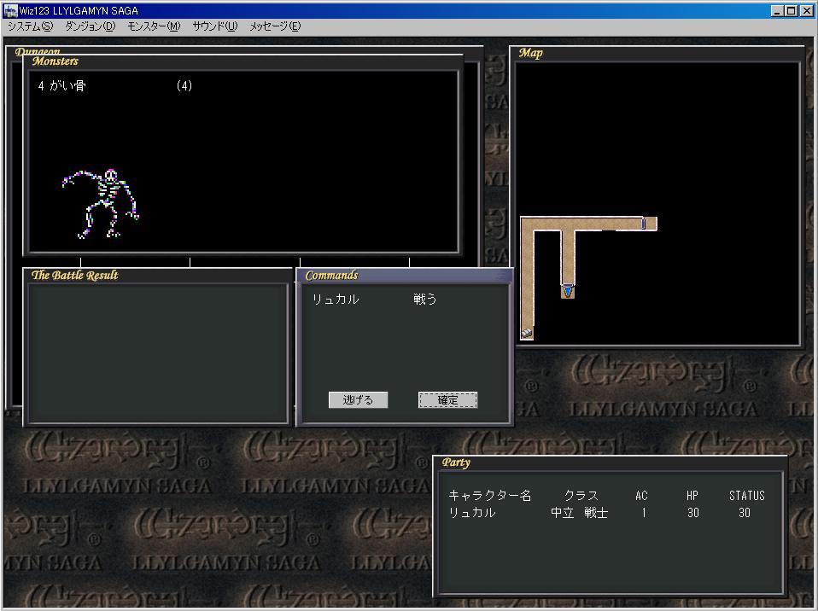This screenshot has height=611, width=818.
Task: Click the 戦う (fight) command
Action: coord(424,300)
